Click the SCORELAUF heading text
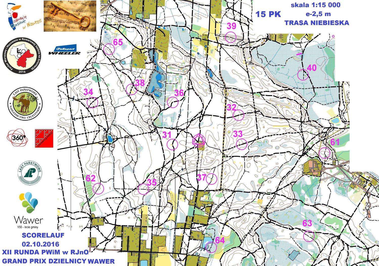 tap(43, 235)
